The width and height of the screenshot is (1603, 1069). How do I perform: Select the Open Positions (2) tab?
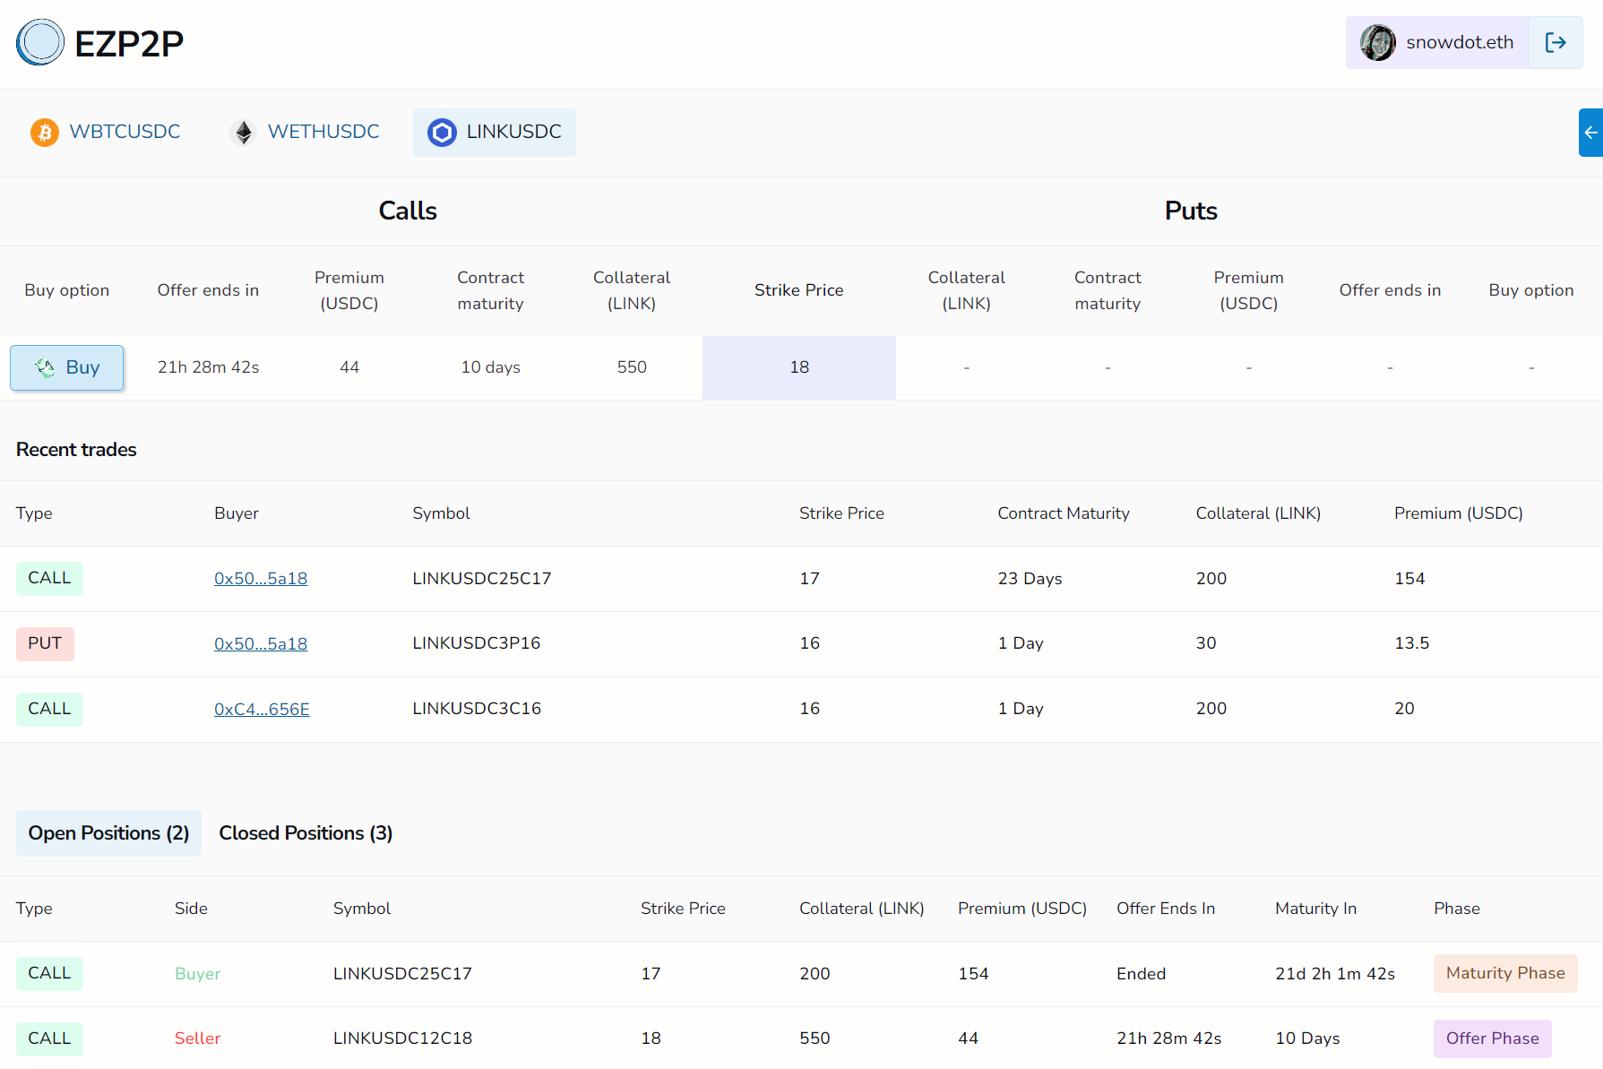pyautogui.click(x=108, y=833)
